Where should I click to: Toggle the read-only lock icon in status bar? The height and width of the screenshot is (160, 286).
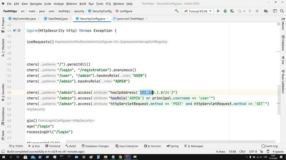click(x=261, y=152)
